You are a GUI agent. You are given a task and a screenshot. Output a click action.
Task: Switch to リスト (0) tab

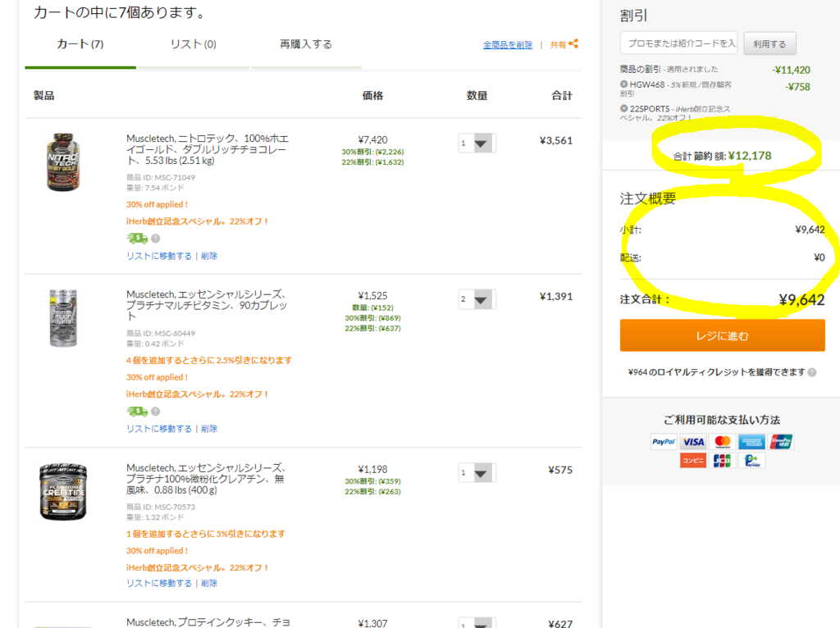point(193,44)
